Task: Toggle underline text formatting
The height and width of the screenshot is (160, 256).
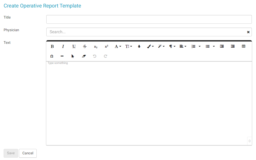Action: (x=74, y=46)
